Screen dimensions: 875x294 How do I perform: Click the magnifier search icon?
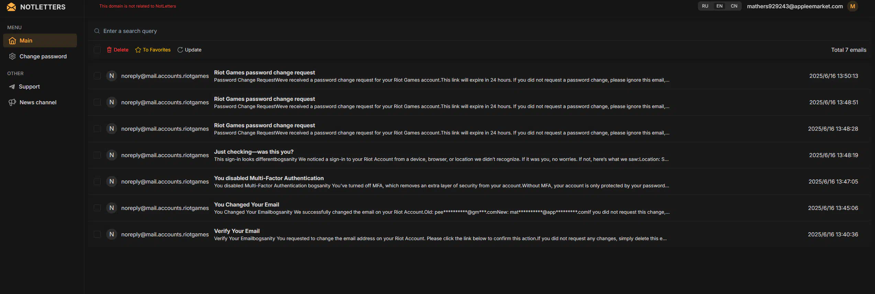click(97, 31)
